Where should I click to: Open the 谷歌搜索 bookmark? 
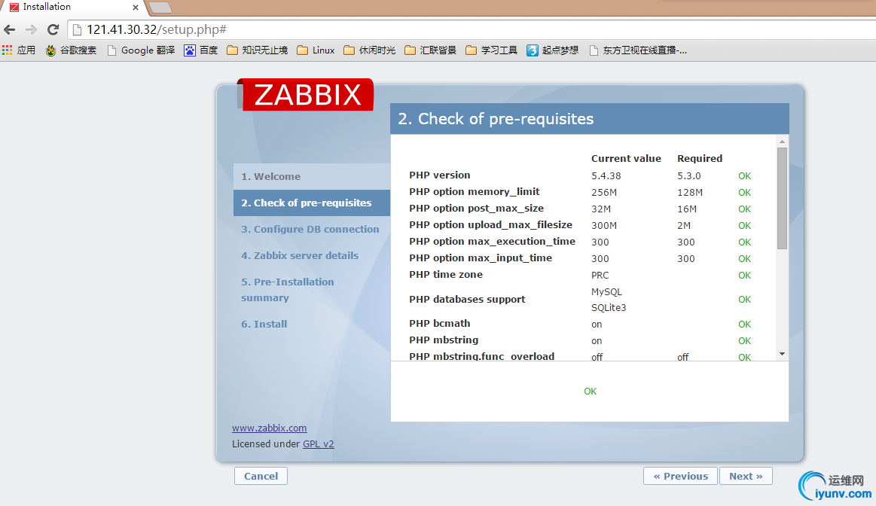coord(71,50)
